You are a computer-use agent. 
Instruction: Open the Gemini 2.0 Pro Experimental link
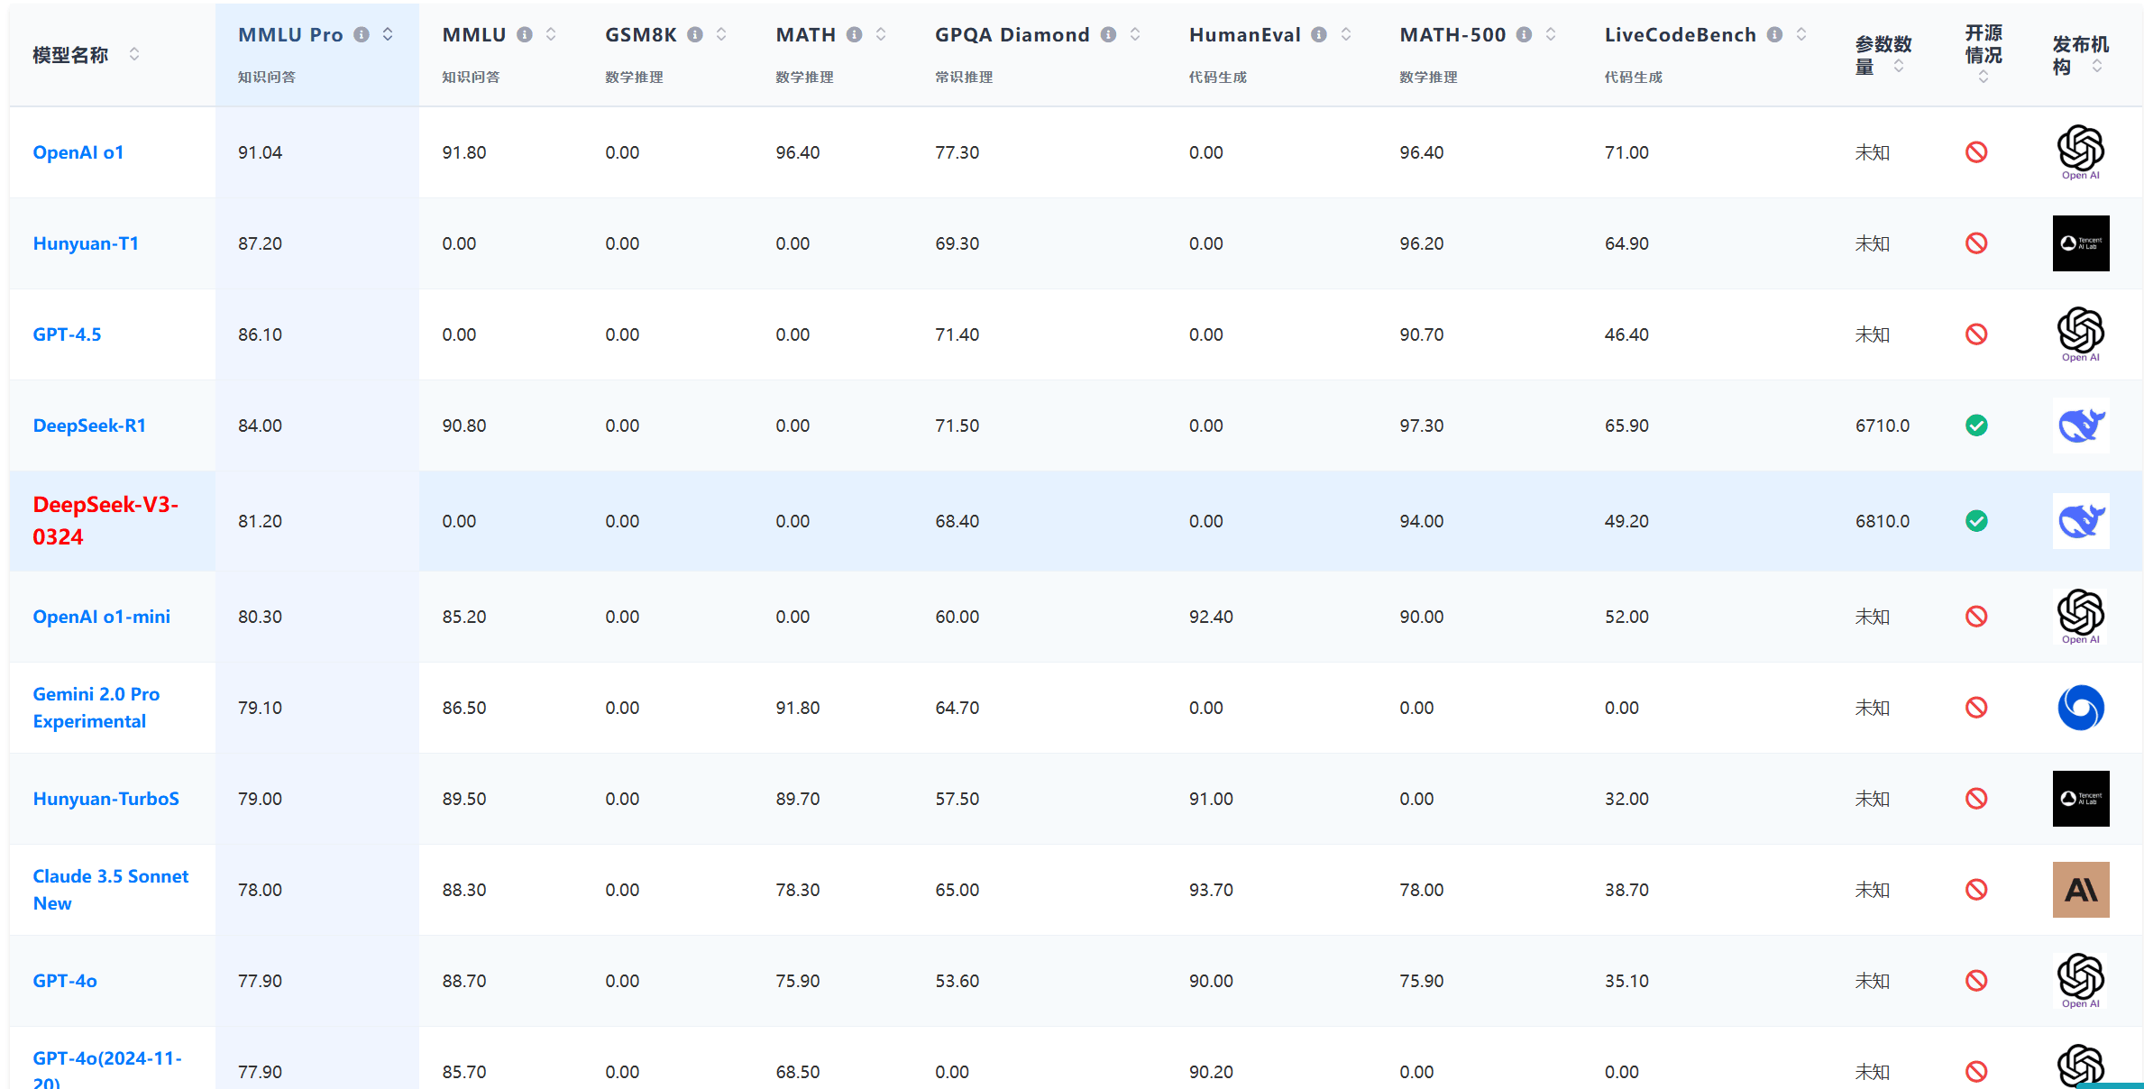tap(96, 708)
